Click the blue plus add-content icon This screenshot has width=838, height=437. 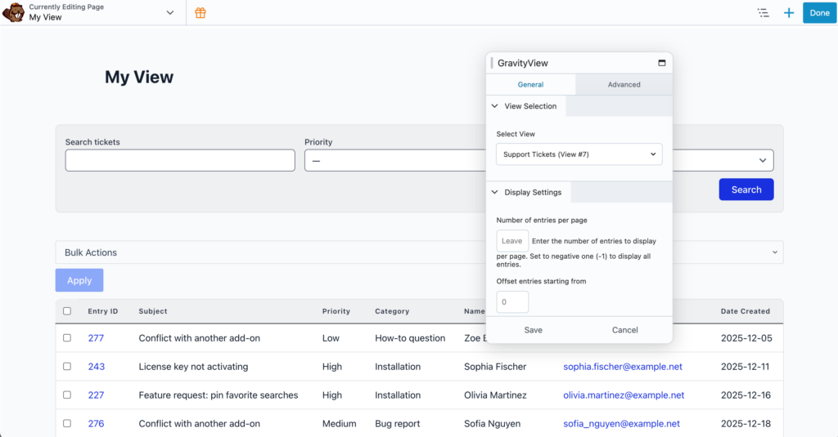tap(789, 13)
